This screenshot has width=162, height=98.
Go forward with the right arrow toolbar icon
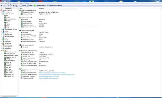coord(5,6)
